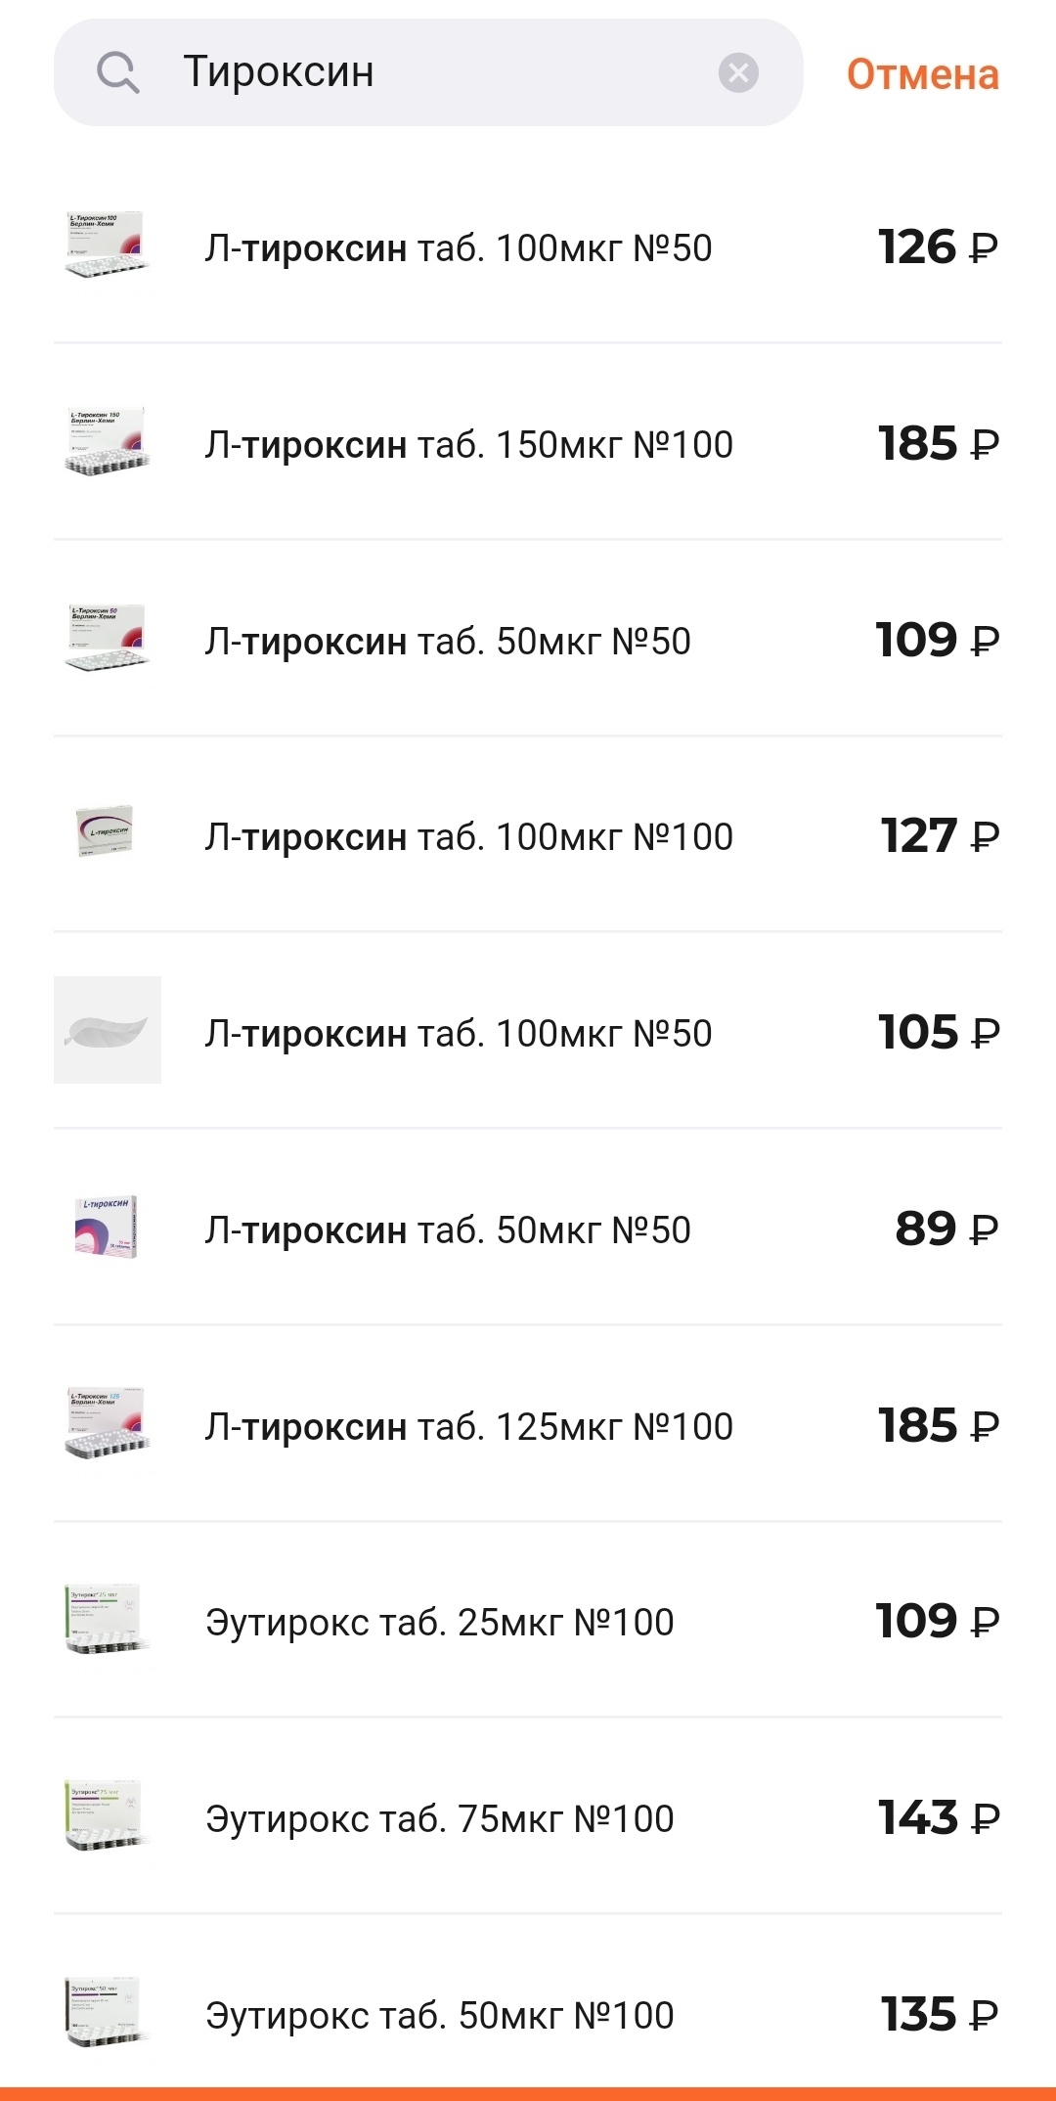Image resolution: width=1056 pixels, height=2101 pixels.
Task: Click the Отмена cancel button
Action: coord(922,74)
